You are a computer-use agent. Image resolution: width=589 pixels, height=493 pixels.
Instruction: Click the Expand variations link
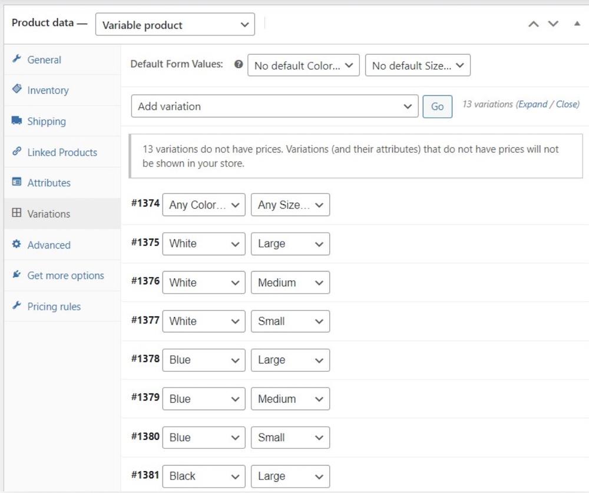[532, 104]
